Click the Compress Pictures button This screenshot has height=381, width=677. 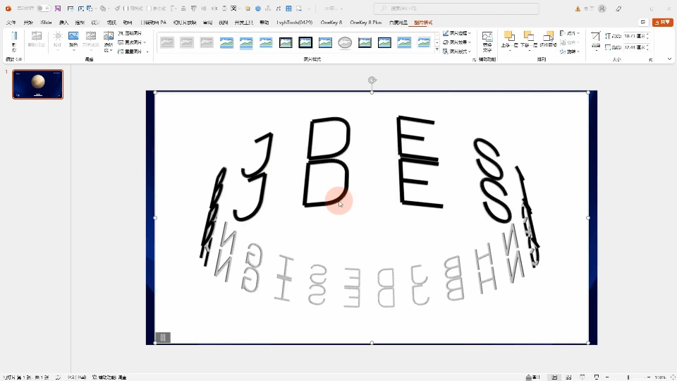(129, 33)
